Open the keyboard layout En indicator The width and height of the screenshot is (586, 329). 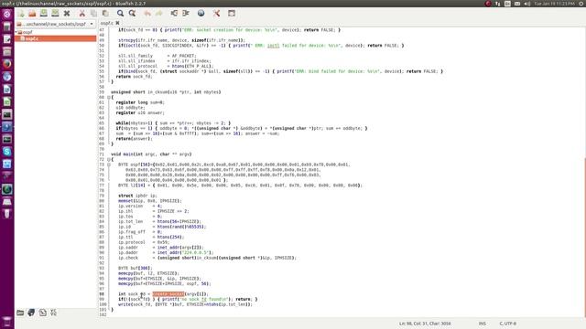(x=507, y=4)
